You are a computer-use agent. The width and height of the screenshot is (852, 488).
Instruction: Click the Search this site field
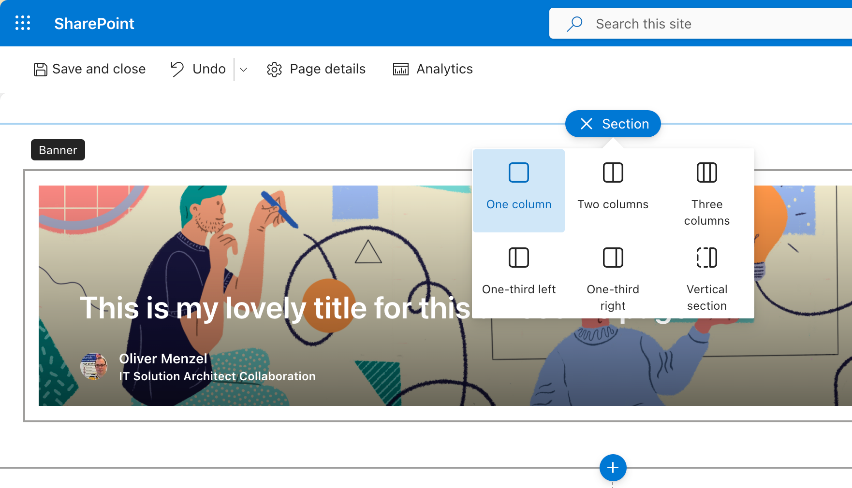click(x=701, y=24)
